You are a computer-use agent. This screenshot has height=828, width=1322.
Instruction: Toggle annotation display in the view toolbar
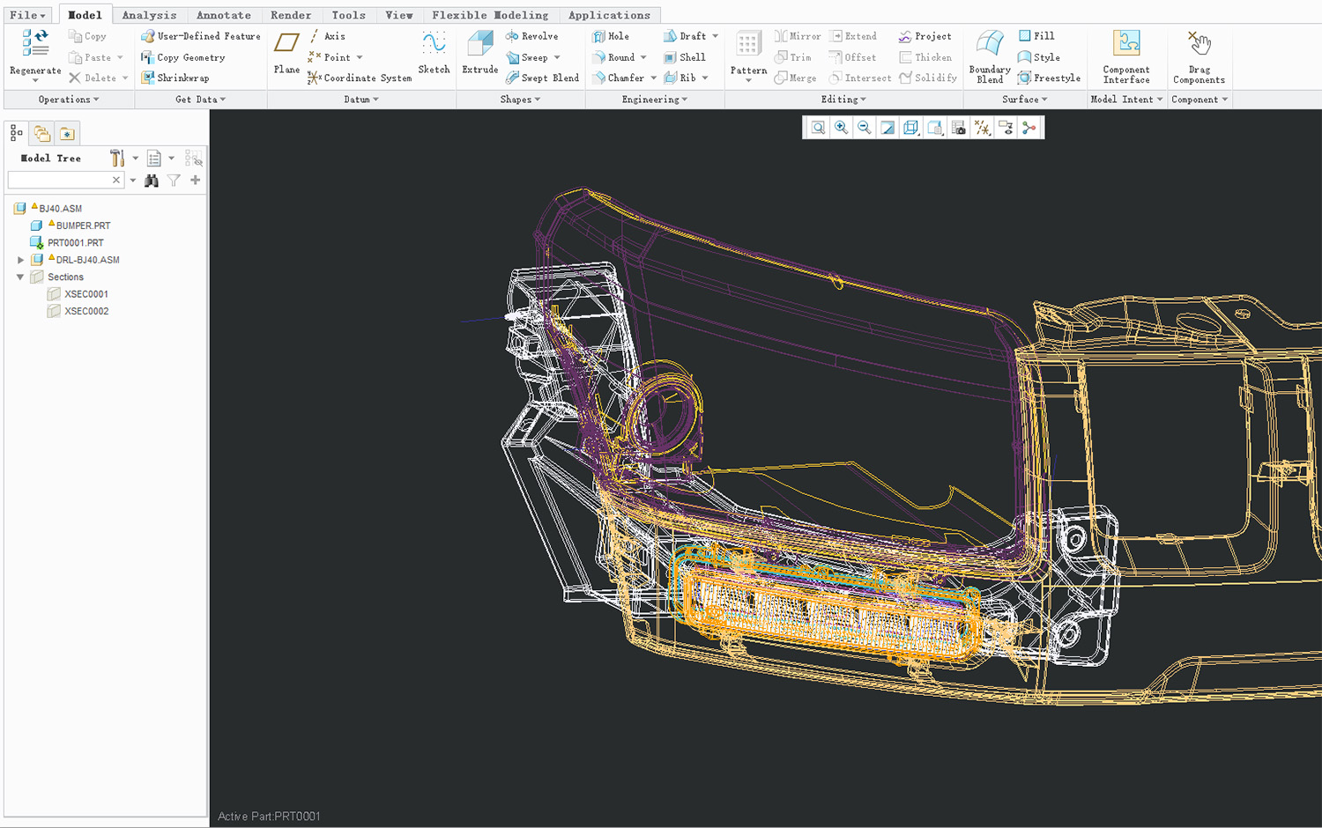(1006, 128)
